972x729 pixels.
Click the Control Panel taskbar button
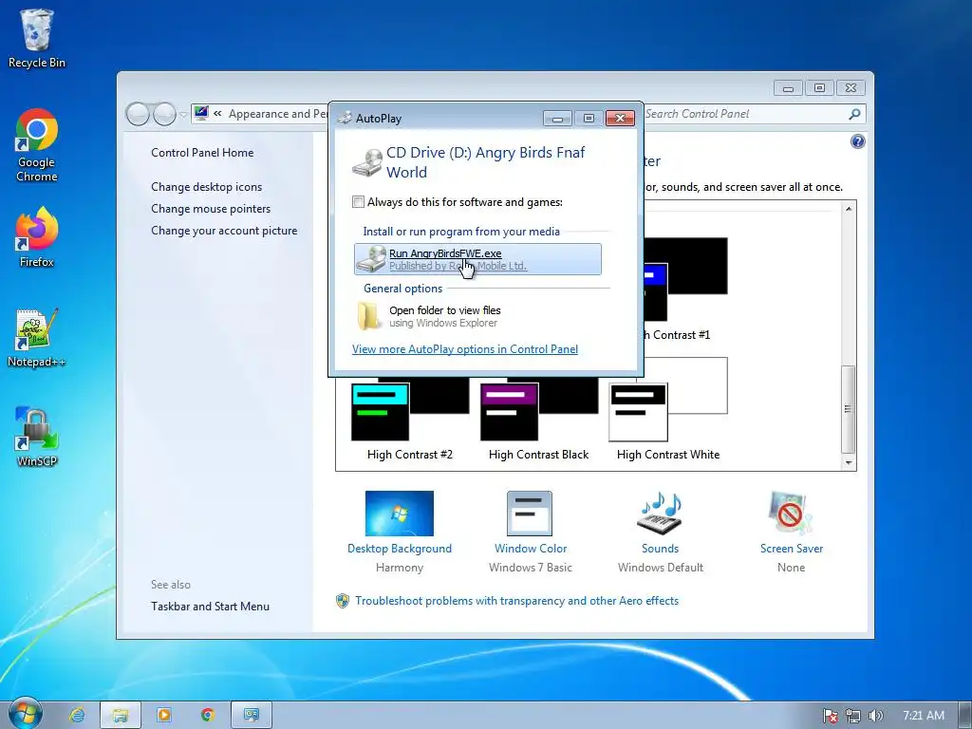pos(251,715)
